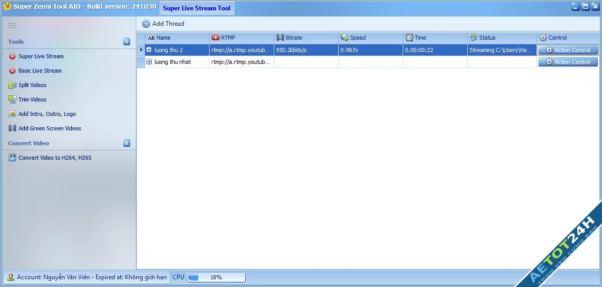Click the account info text in status bar

(92, 277)
